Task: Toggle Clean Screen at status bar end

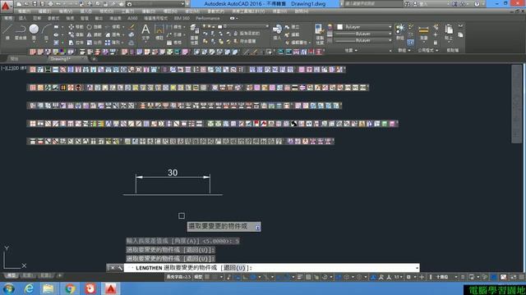Action: [513, 277]
